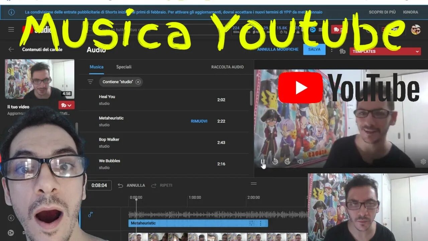Switch to the Musica tab

coord(96,67)
